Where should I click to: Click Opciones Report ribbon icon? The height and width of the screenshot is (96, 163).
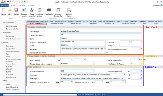69,10
